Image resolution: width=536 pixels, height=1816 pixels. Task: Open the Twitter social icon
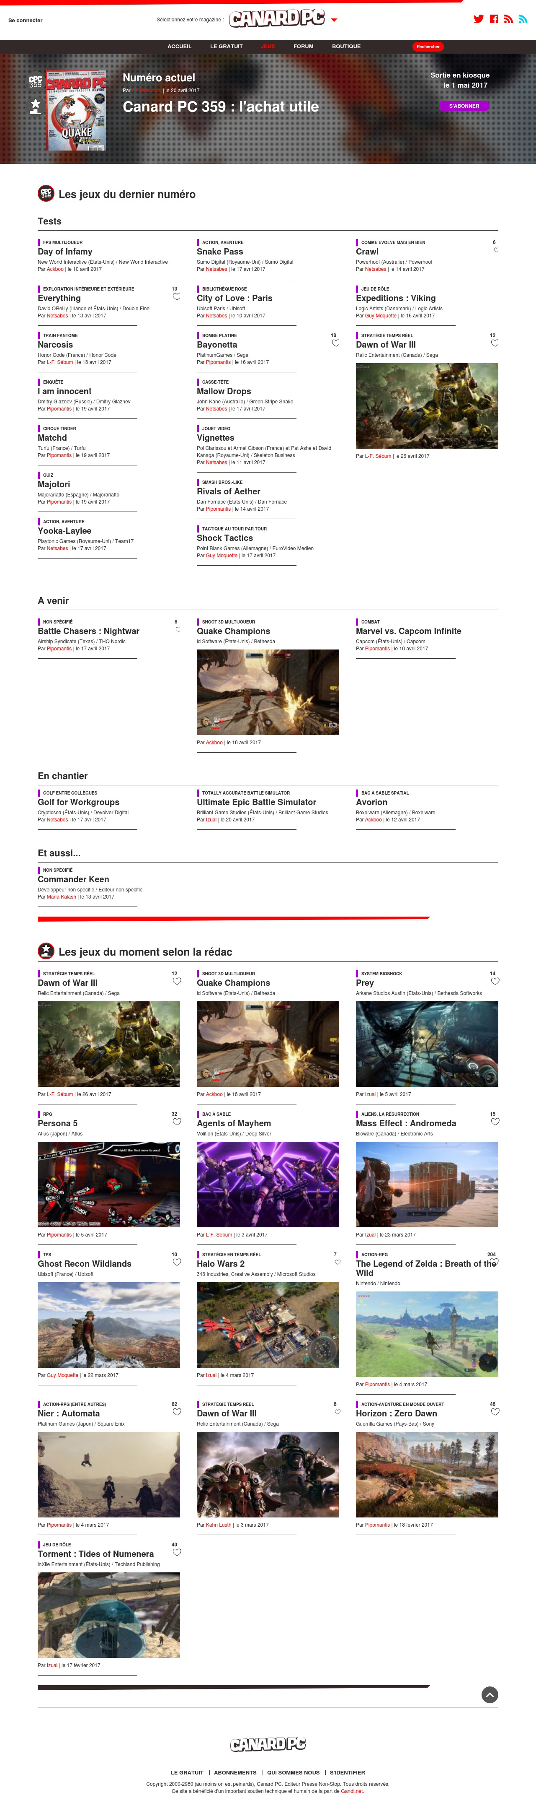(478, 19)
